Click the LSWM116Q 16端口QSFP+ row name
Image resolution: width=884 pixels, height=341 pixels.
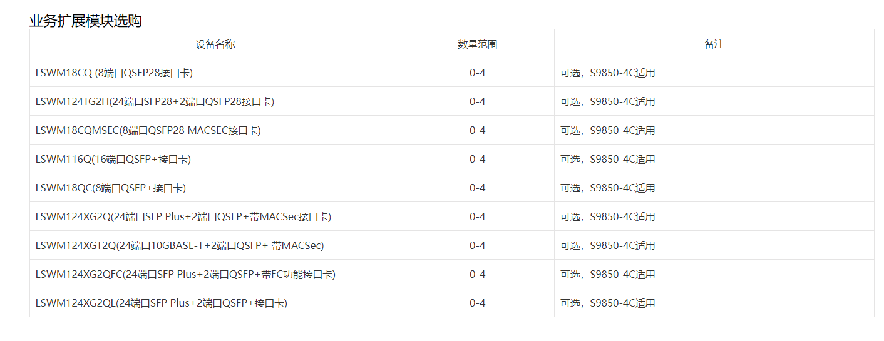point(113,160)
